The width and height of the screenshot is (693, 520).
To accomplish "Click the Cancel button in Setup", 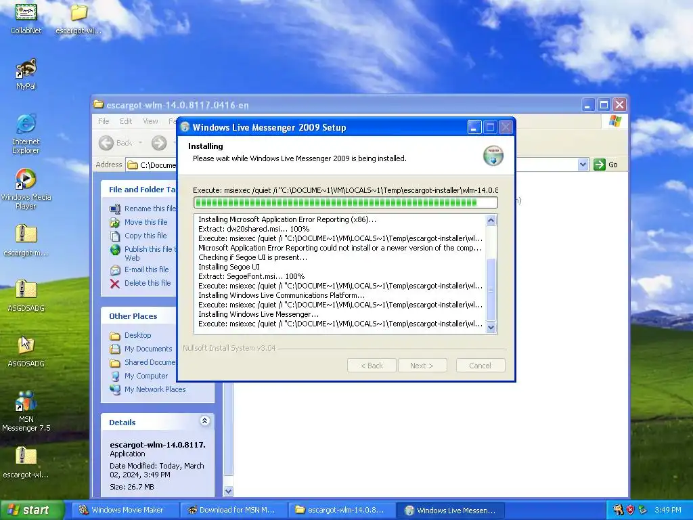I will (x=480, y=366).
